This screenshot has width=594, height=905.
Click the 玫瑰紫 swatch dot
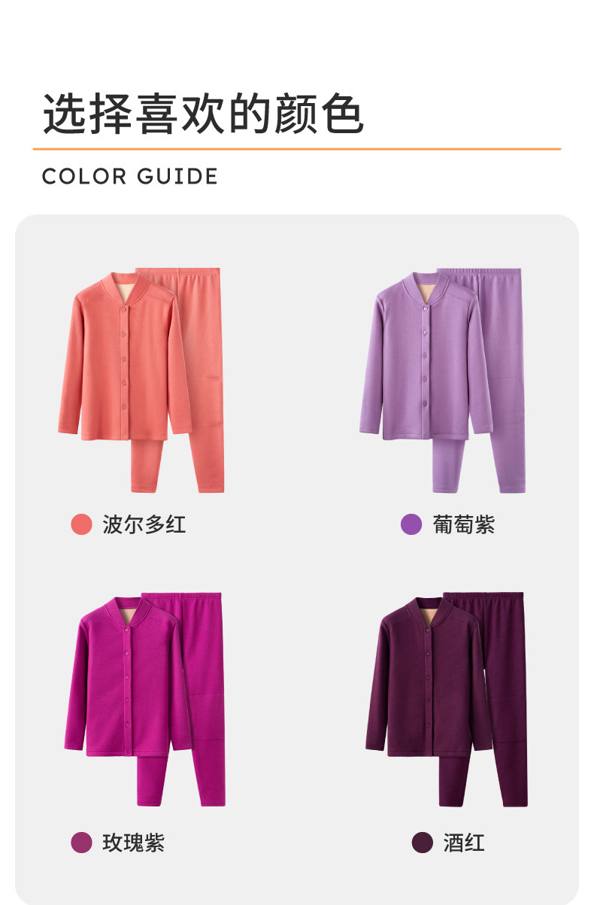[81, 842]
